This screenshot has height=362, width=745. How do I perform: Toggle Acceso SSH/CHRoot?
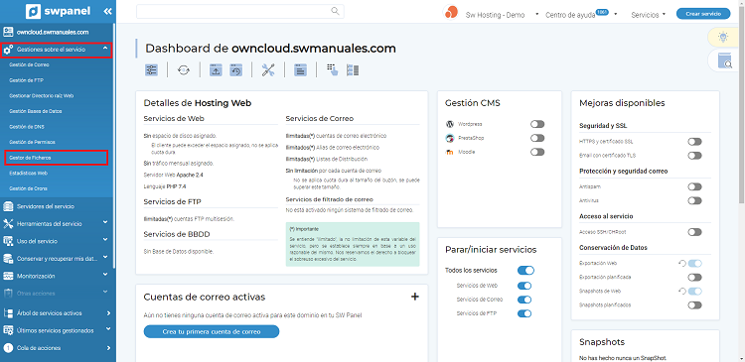click(x=694, y=232)
